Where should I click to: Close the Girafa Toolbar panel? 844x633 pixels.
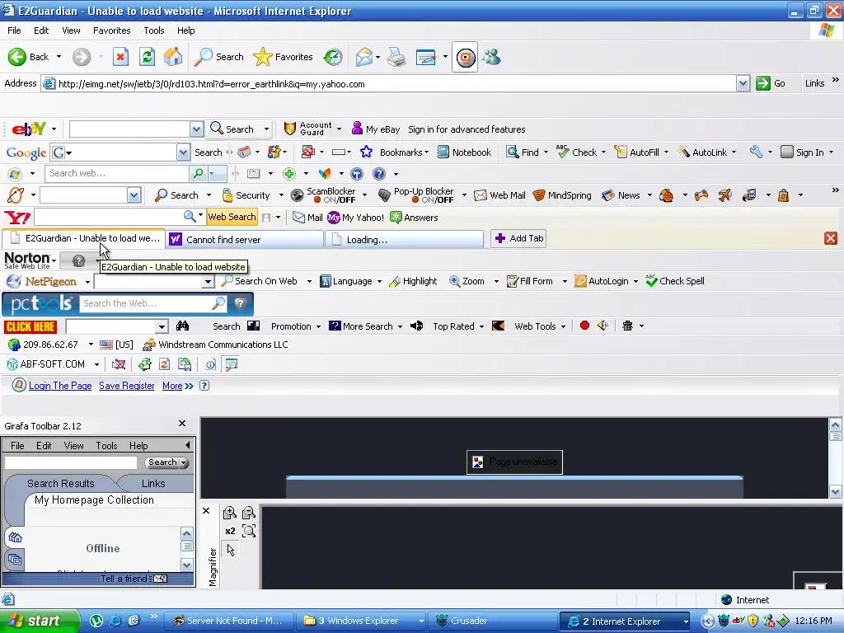[182, 424]
